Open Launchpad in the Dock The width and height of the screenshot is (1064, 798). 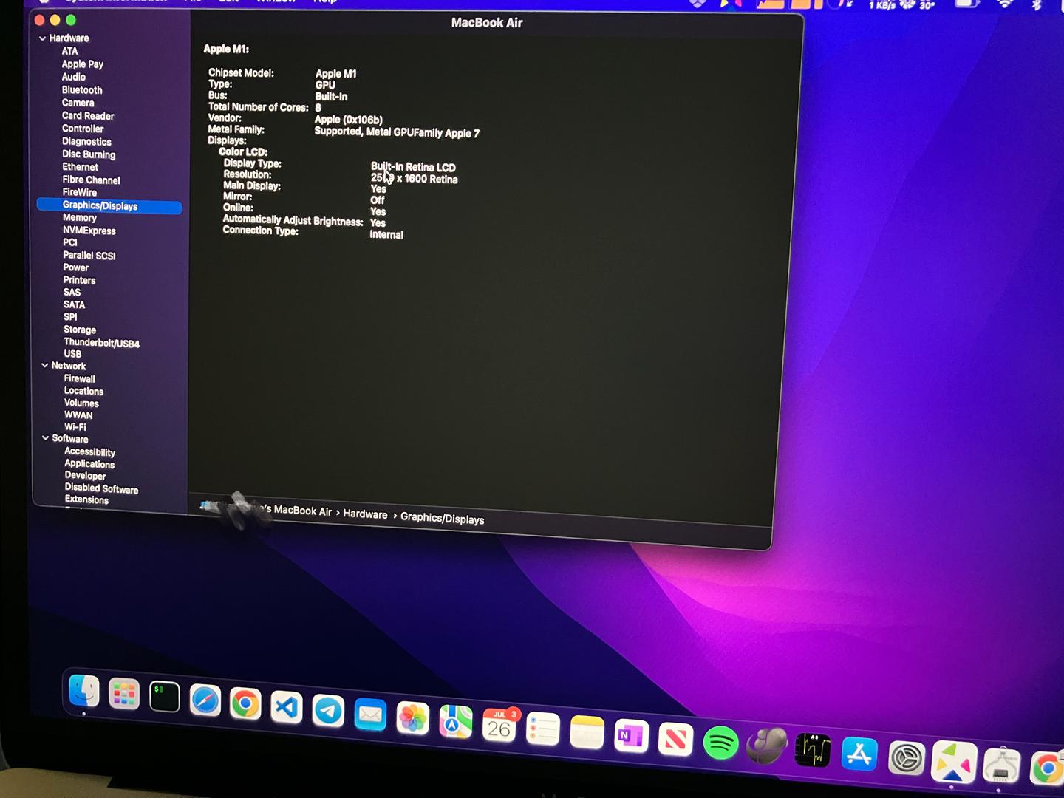click(124, 694)
